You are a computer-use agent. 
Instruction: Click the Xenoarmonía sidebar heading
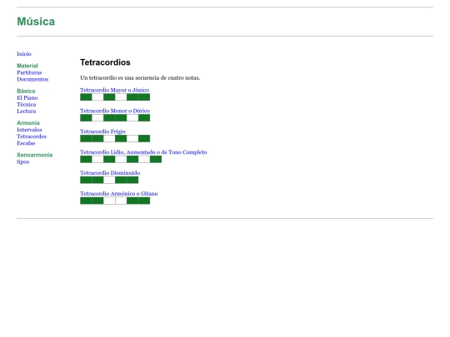(x=34, y=155)
